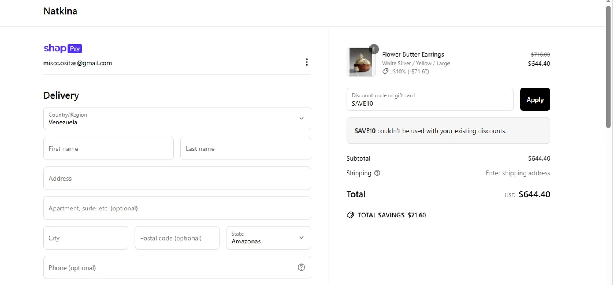This screenshot has height=285, width=613.
Task: Click the Natkina store name link
Action: click(x=60, y=11)
